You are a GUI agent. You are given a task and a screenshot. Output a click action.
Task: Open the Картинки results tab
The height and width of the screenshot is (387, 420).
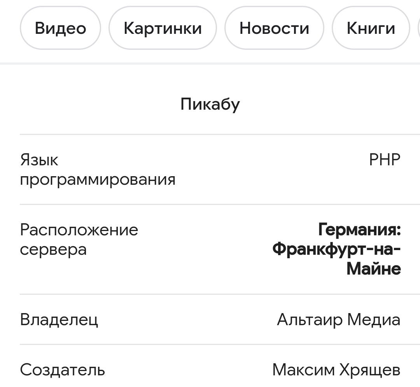pos(163,28)
